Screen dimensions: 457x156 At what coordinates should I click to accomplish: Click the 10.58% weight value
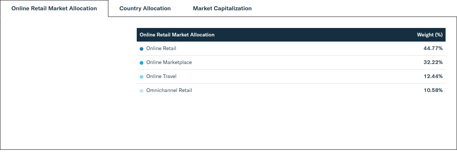pyautogui.click(x=433, y=90)
